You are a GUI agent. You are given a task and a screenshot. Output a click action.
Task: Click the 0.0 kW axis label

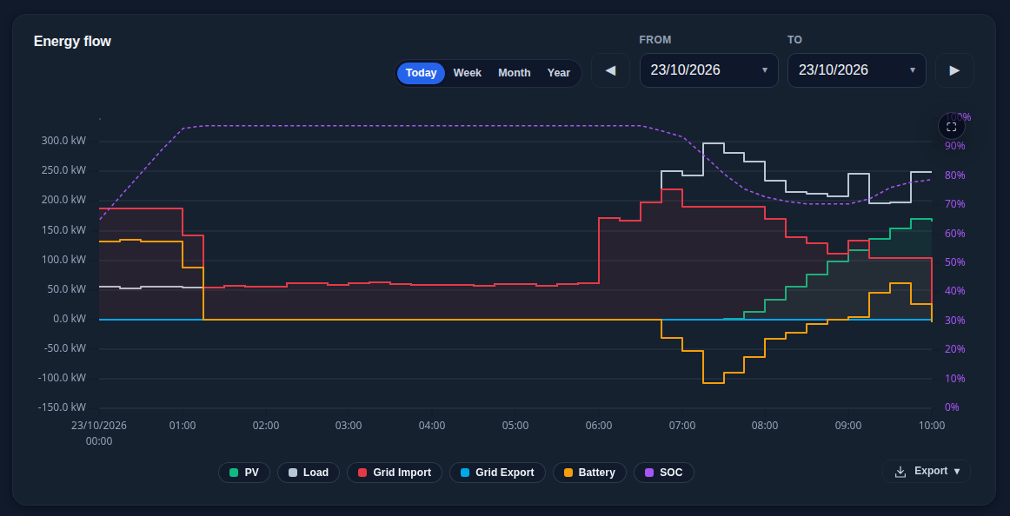pos(70,319)
